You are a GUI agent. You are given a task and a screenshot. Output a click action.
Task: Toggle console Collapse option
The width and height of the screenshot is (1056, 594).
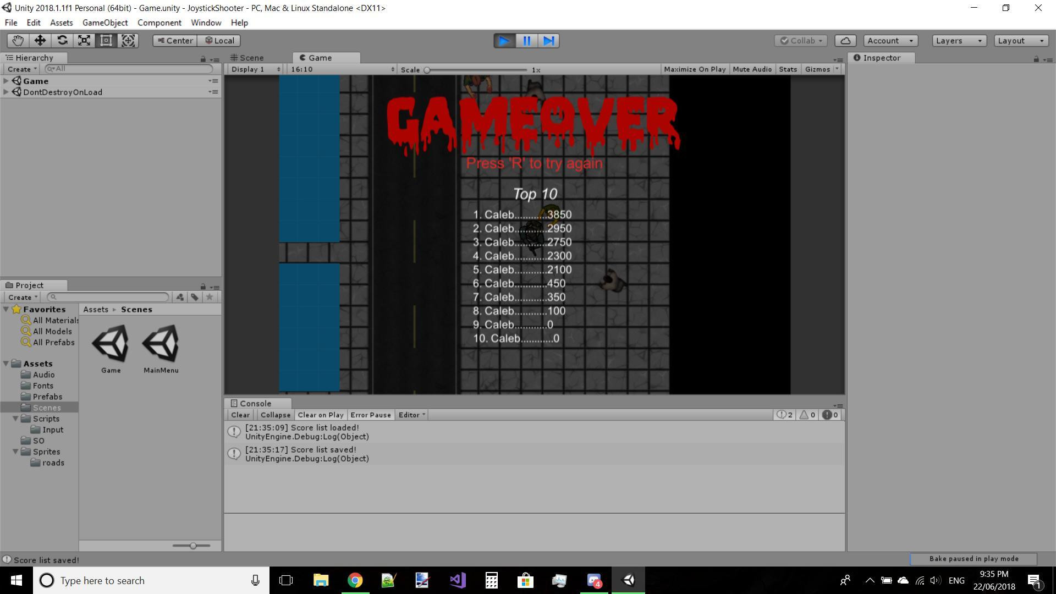click(x=275, y=415)
